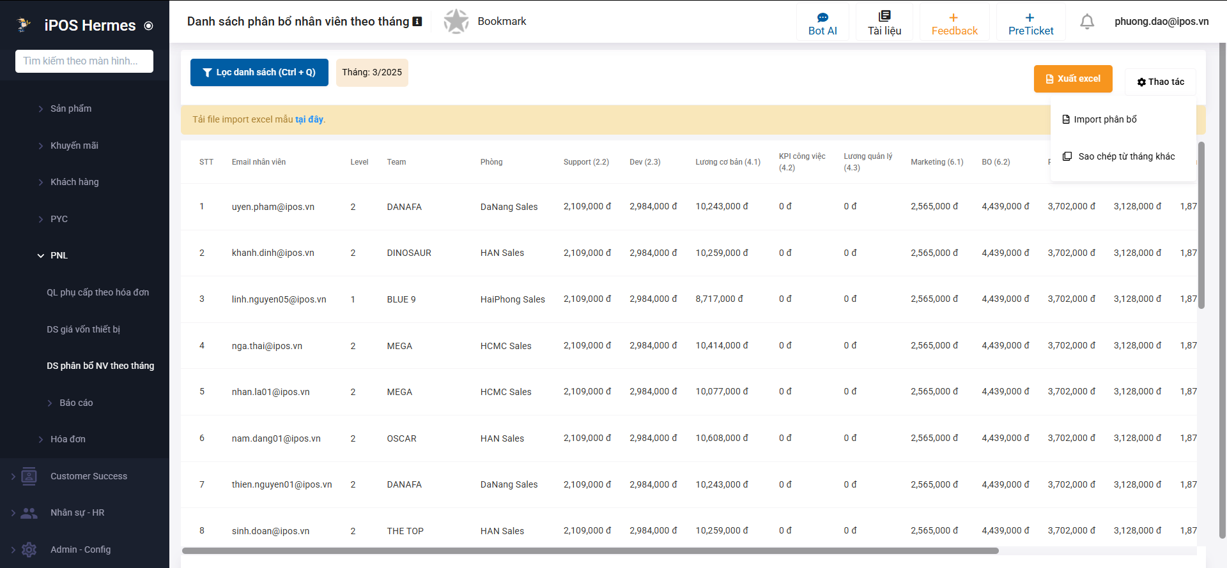Click the Xuất excel button
The image size is (1227, 568).
1073,78
